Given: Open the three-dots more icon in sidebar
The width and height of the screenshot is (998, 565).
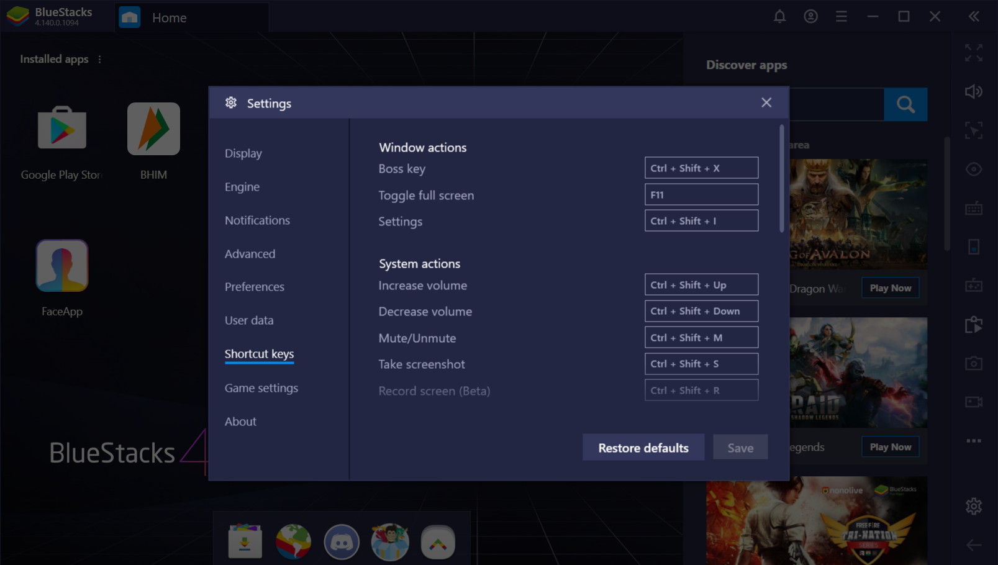Looking at the screenshot, I should (974, 441).
